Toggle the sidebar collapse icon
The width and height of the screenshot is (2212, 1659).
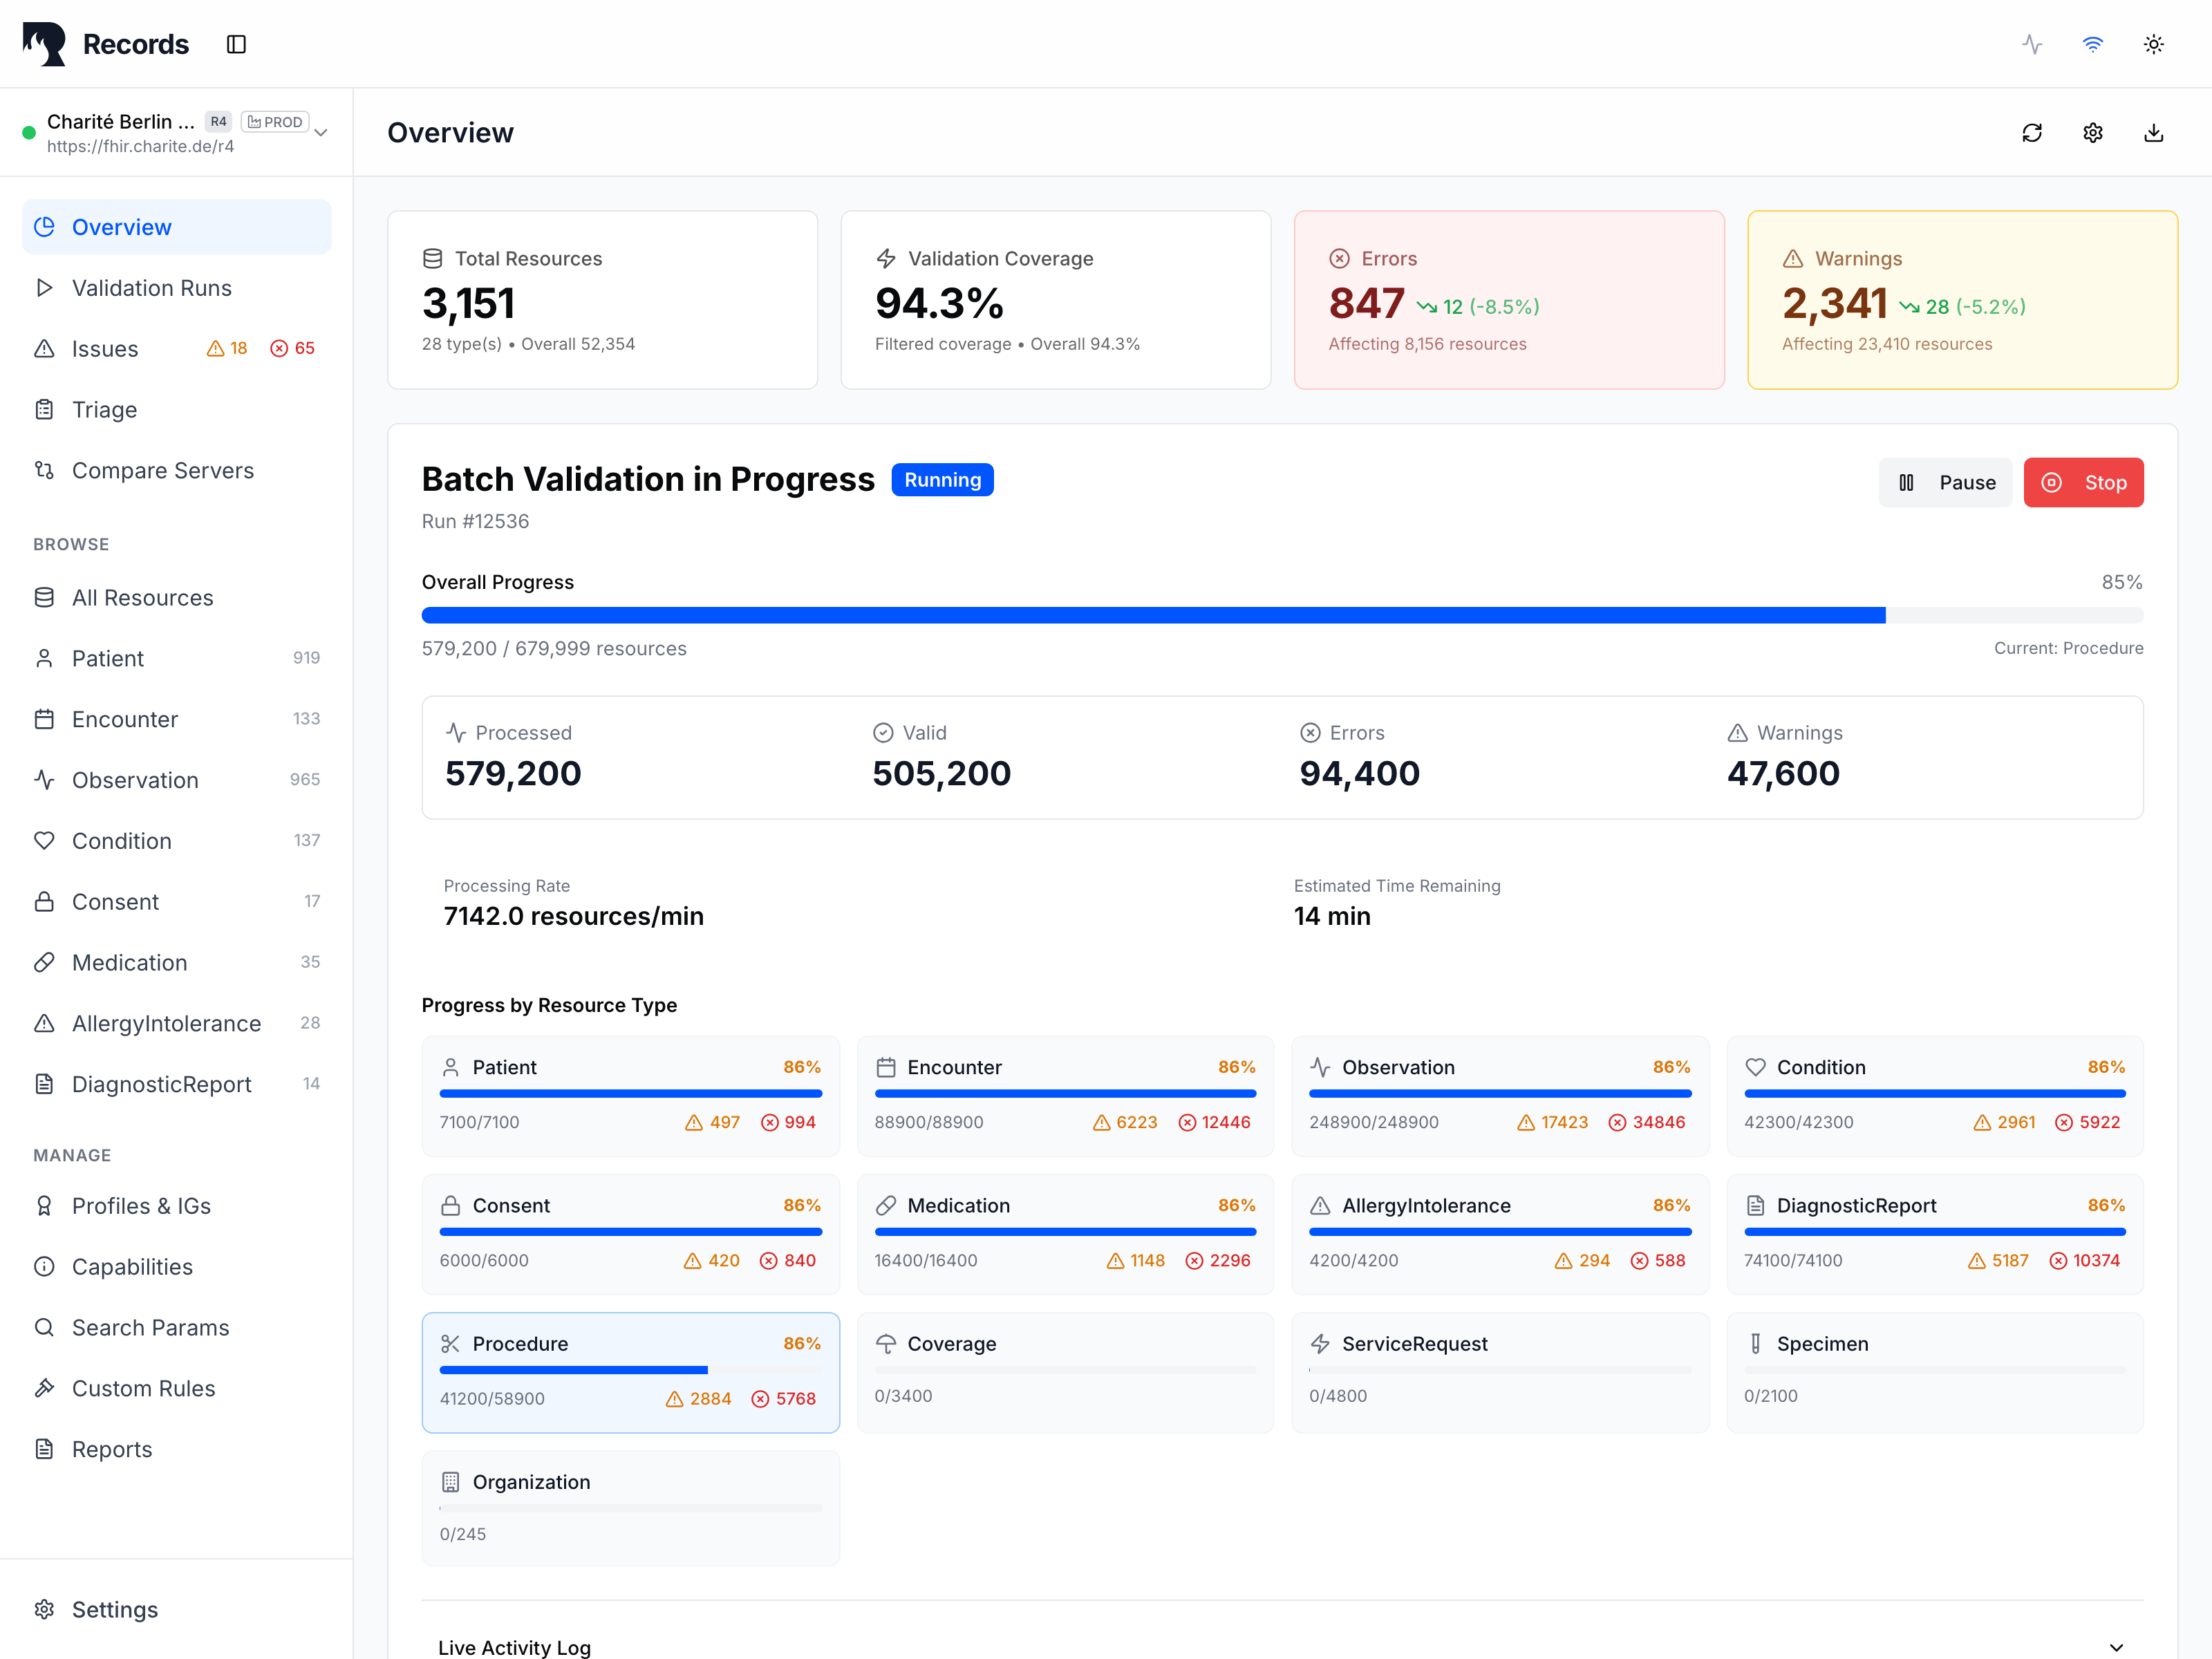point(236,44)
